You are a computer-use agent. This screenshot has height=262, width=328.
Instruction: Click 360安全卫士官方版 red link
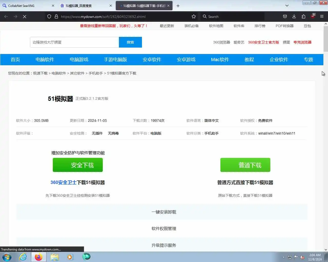(x=263, y=42)
